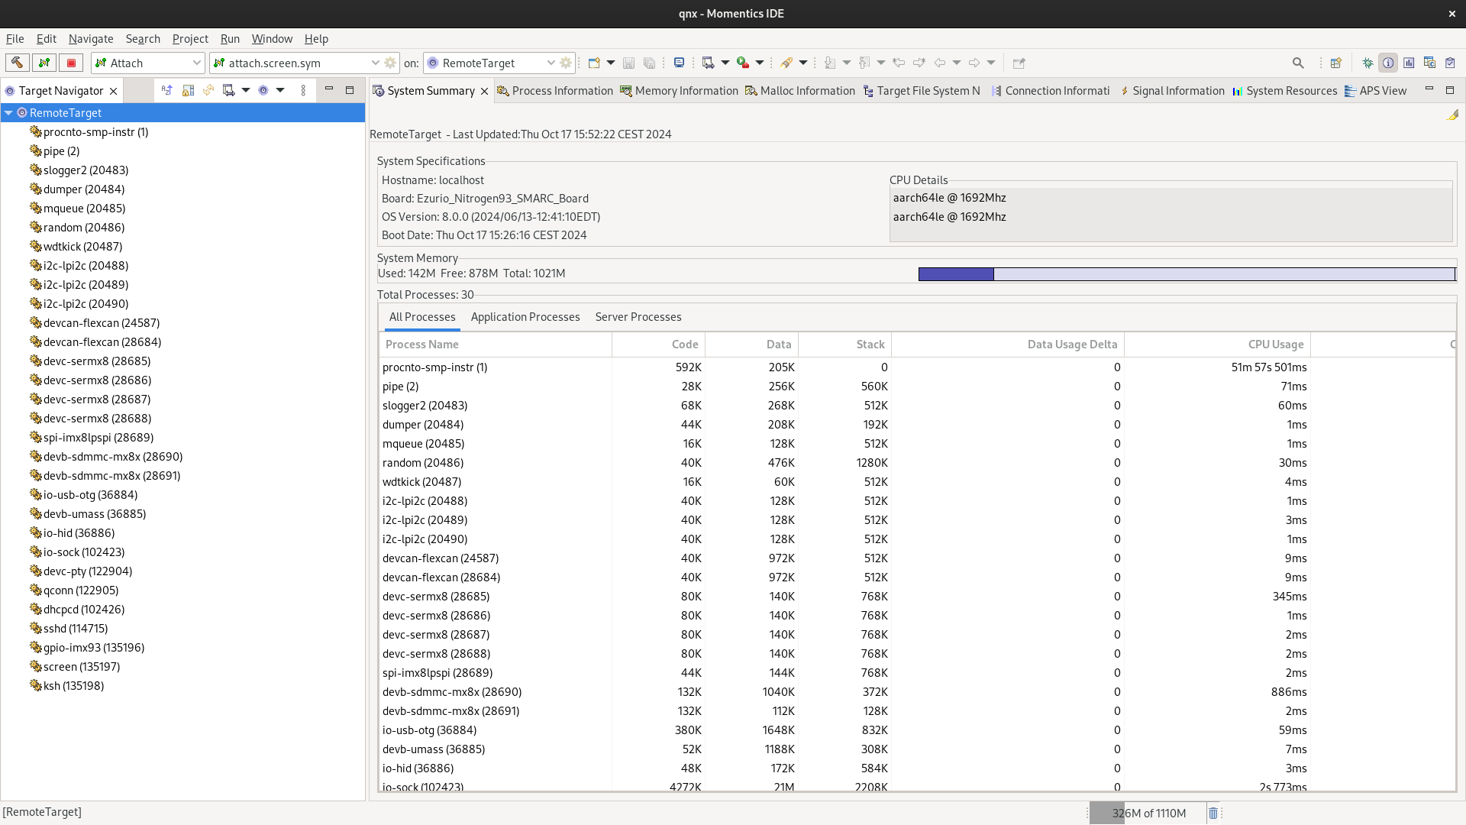Screen dimensions: 1466x825
Task: Open the Navigate menu
Action: 90,39
